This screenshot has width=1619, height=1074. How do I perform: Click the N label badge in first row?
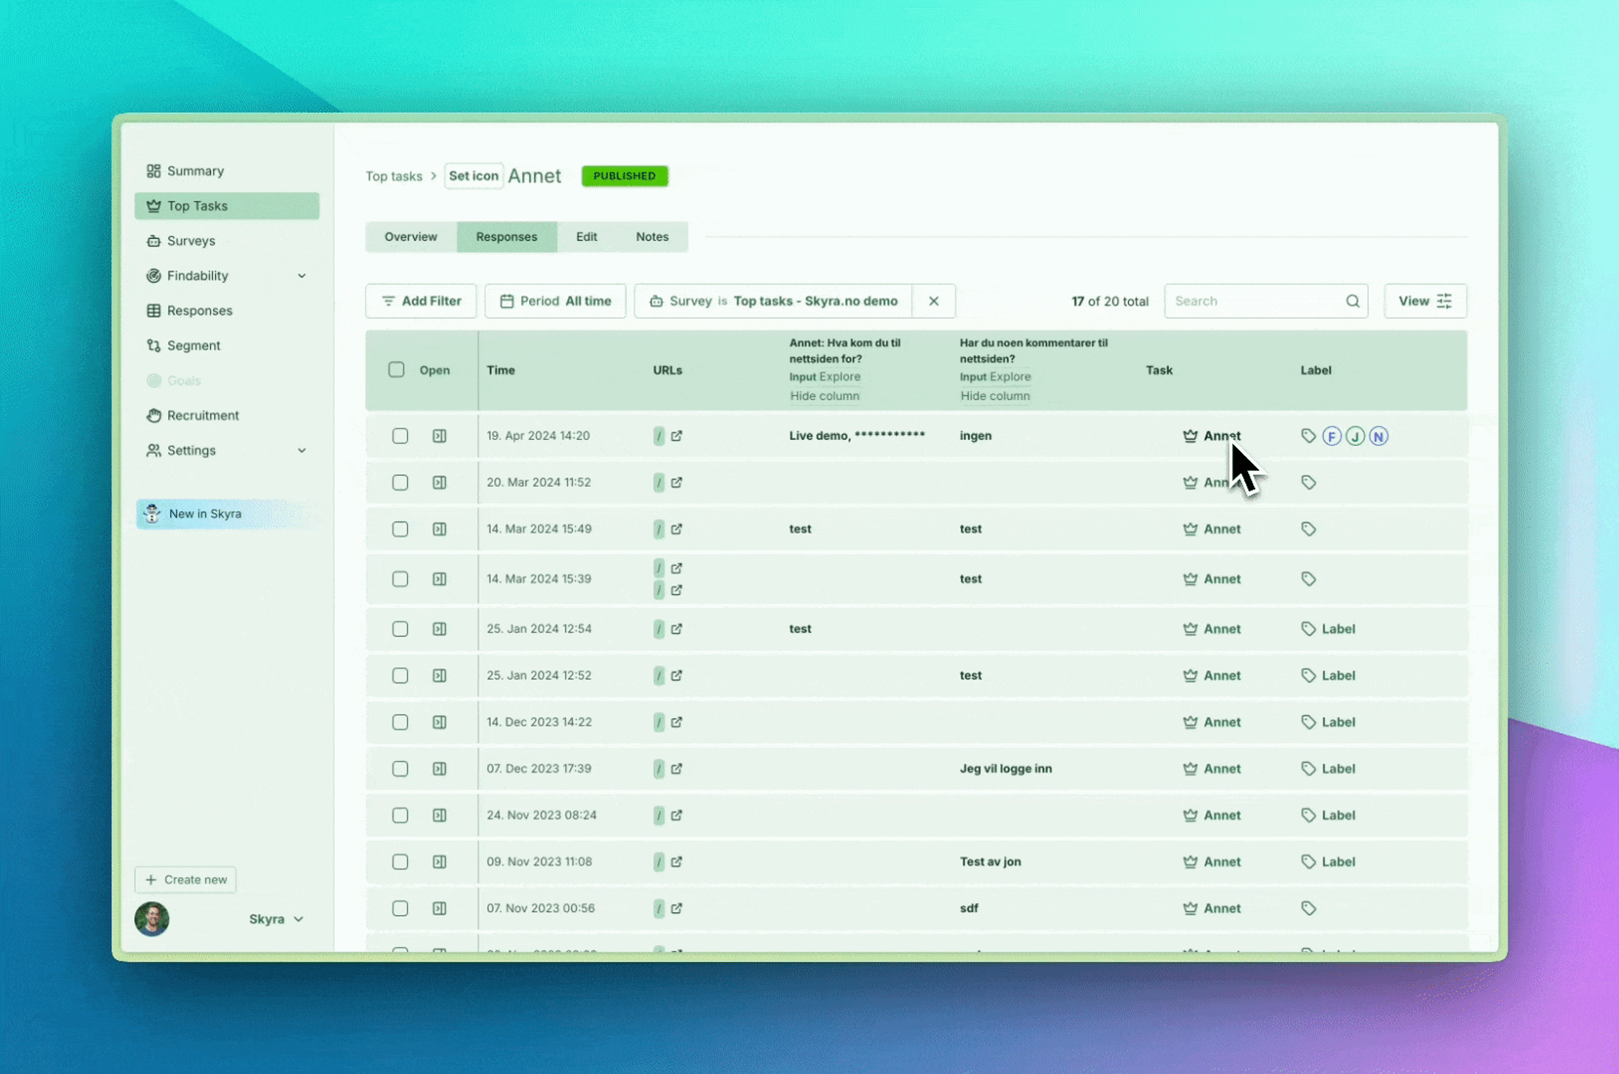[x=1378, y=436]
